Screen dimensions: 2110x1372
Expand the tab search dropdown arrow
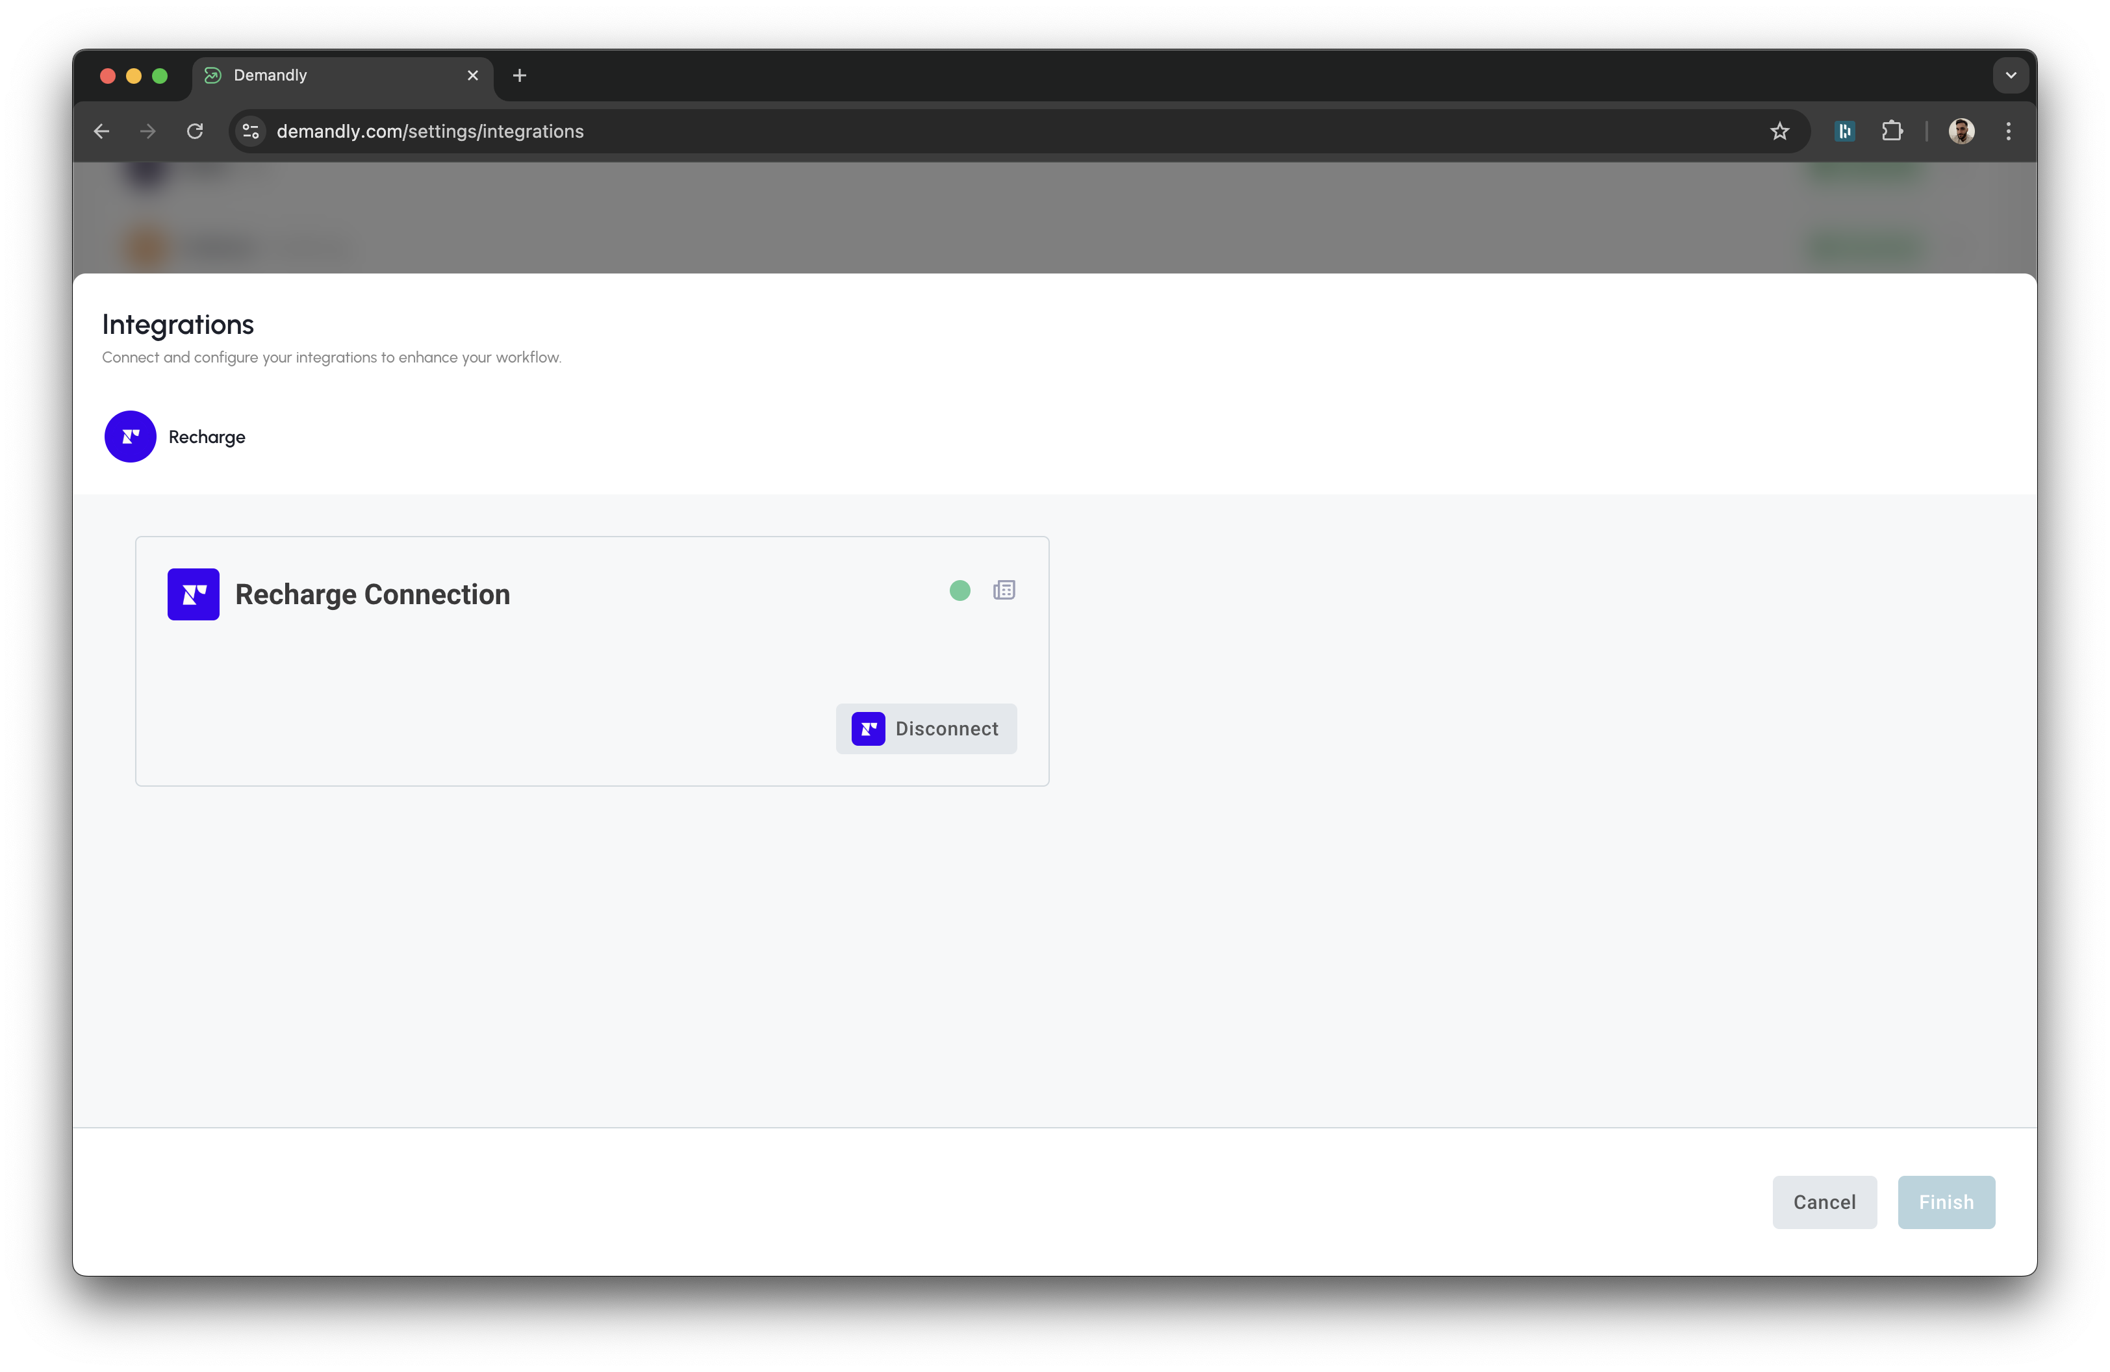(x=2010, y=75)
